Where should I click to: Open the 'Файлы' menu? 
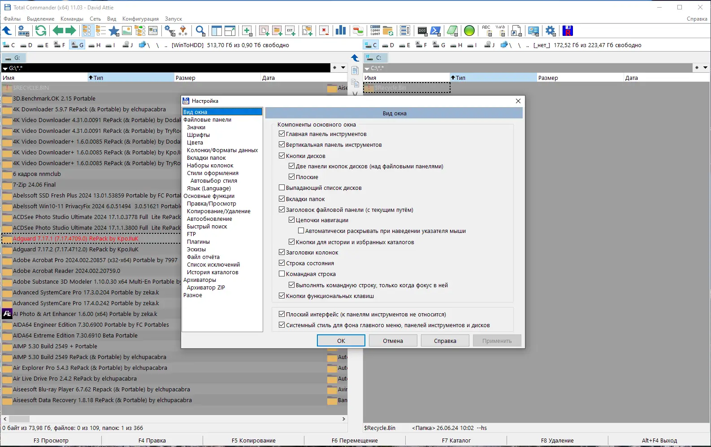[x=12, y=19]
